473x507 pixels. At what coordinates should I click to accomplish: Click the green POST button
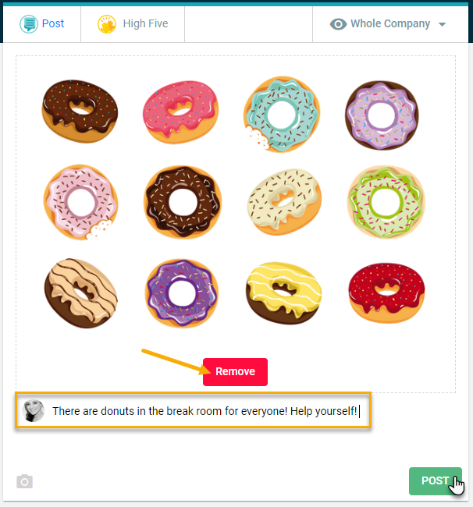(x=436, y=480)
